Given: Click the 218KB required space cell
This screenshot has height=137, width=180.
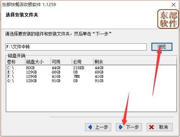Looking at the screenshot, I should coord(79,68).
